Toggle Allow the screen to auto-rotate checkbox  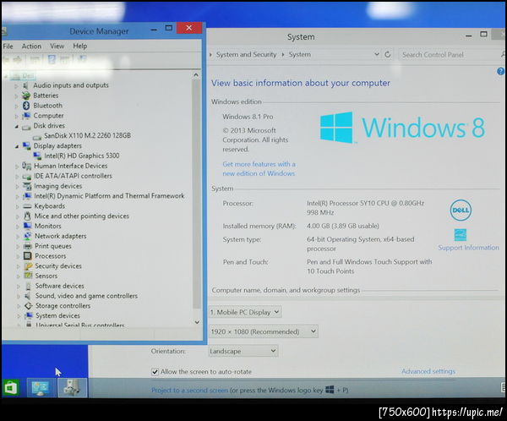click(155, 372)
